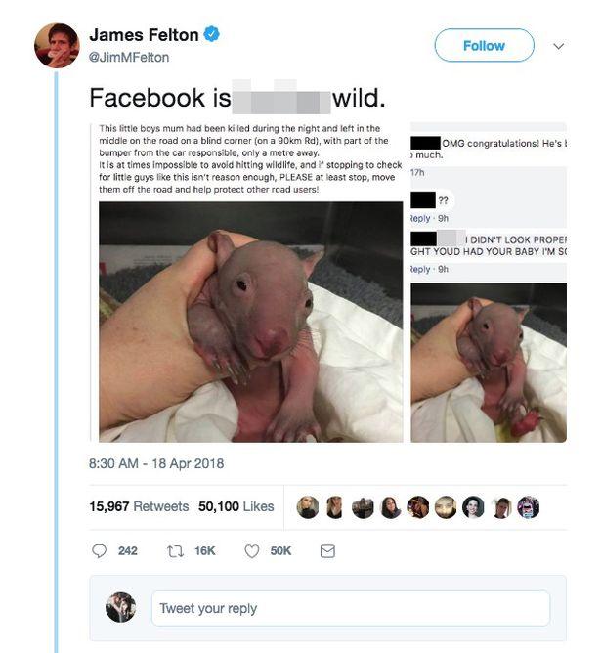Open James Felton's profile avatar
The width and height of the screenshot is (601, 653).
coord(57,45)
